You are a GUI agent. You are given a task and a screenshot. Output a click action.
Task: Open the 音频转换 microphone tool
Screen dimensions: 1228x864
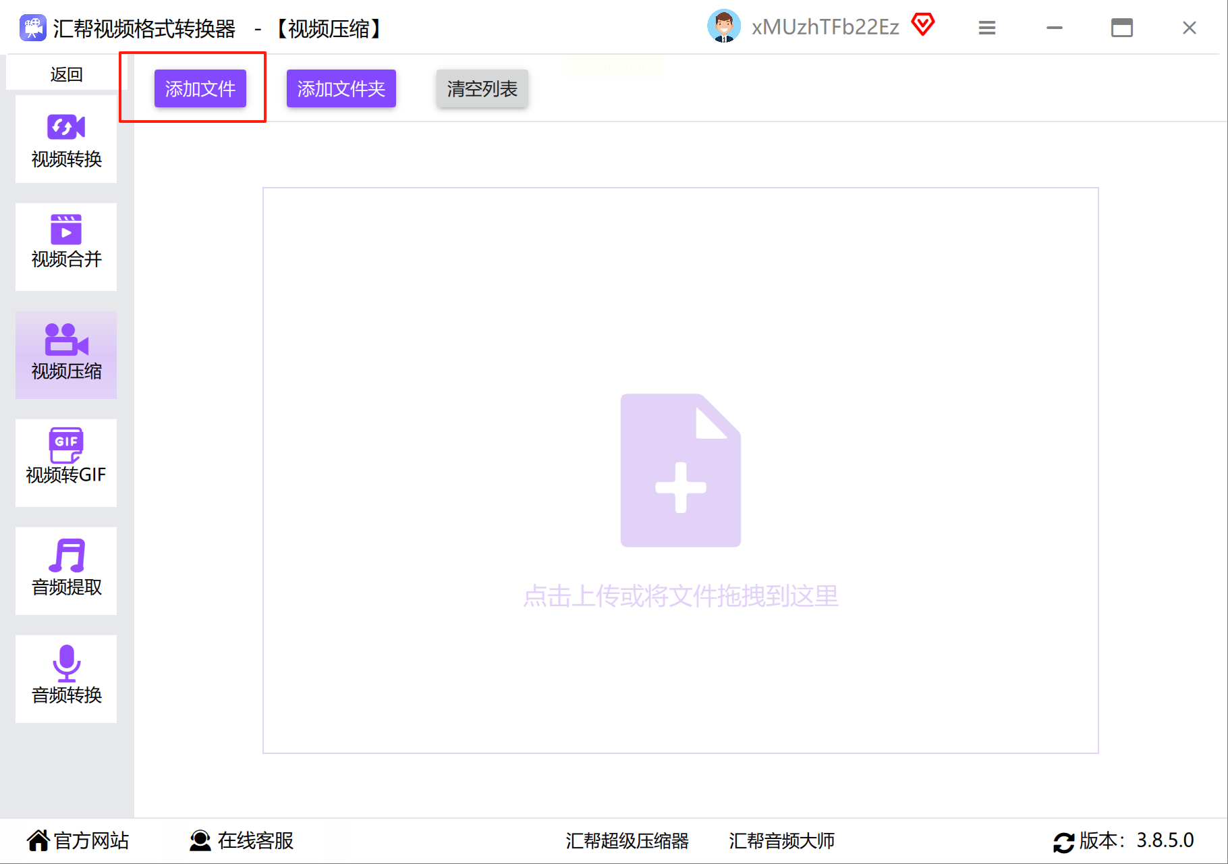click(x=66, y=679)
